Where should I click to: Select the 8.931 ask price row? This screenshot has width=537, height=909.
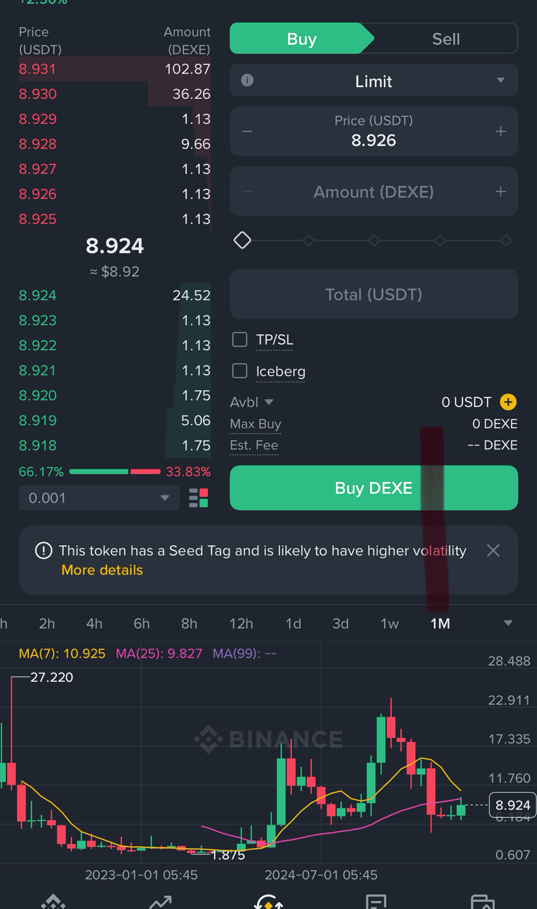coord(115,69)
